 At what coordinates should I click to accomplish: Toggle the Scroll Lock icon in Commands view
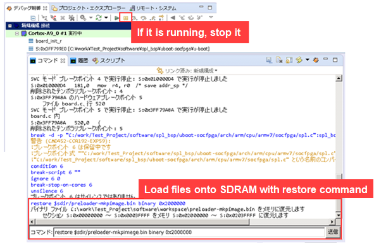pyautogui.click(x=289, y=60)
